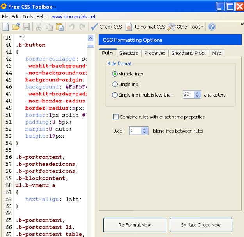Screen dimensions: 244x237
Task: Click the Save diskette icon
Action: click(26, 27)
